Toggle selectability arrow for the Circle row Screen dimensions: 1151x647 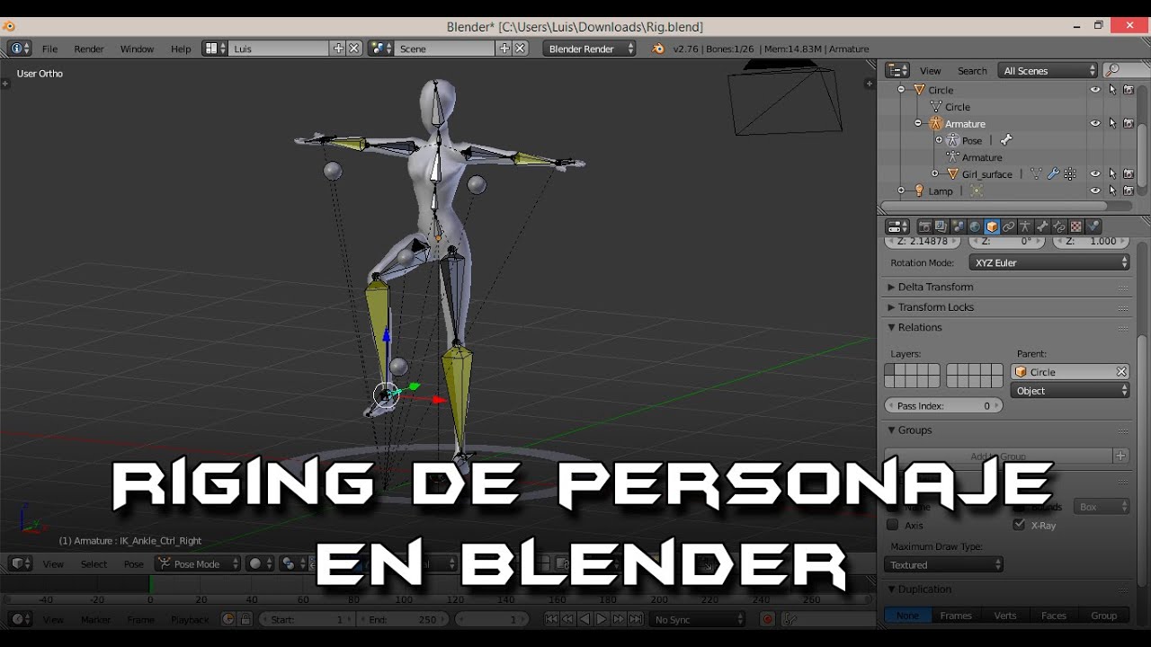click(x=1112, y=90)
